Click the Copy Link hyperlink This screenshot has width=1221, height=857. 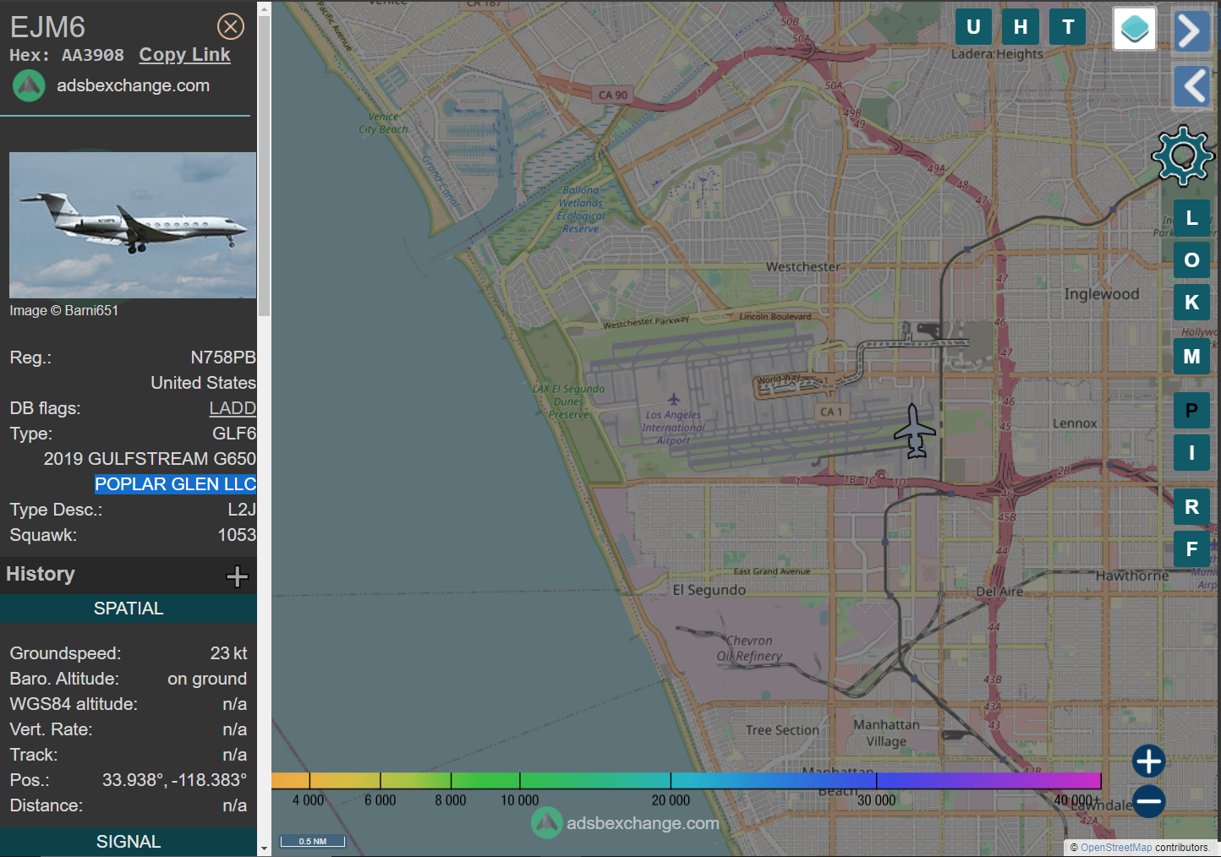click(x=184, y=55)
